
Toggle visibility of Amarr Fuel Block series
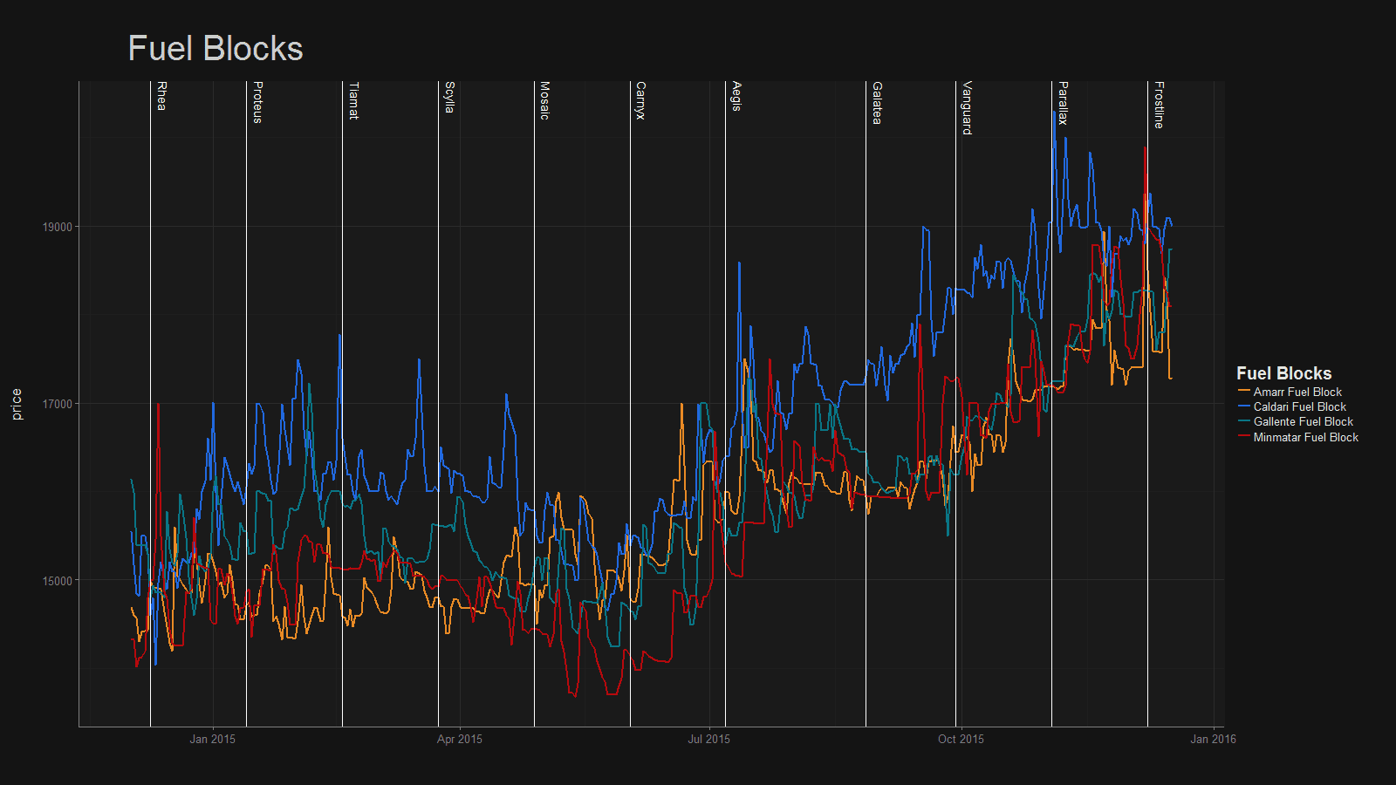(x=1298, y=392)
